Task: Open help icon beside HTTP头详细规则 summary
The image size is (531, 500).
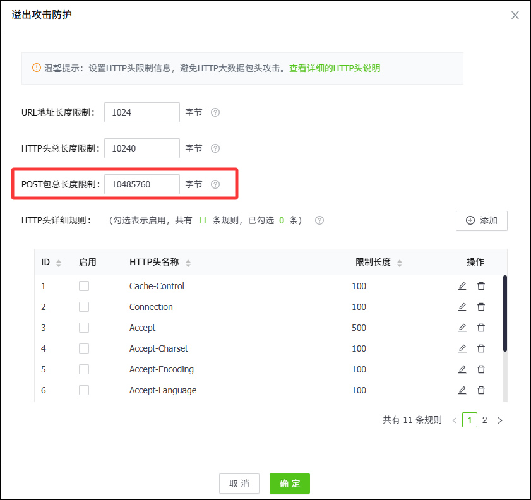Action: (x=319, y=220)
